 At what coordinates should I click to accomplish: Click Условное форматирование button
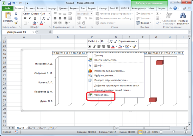pos(114,14)
